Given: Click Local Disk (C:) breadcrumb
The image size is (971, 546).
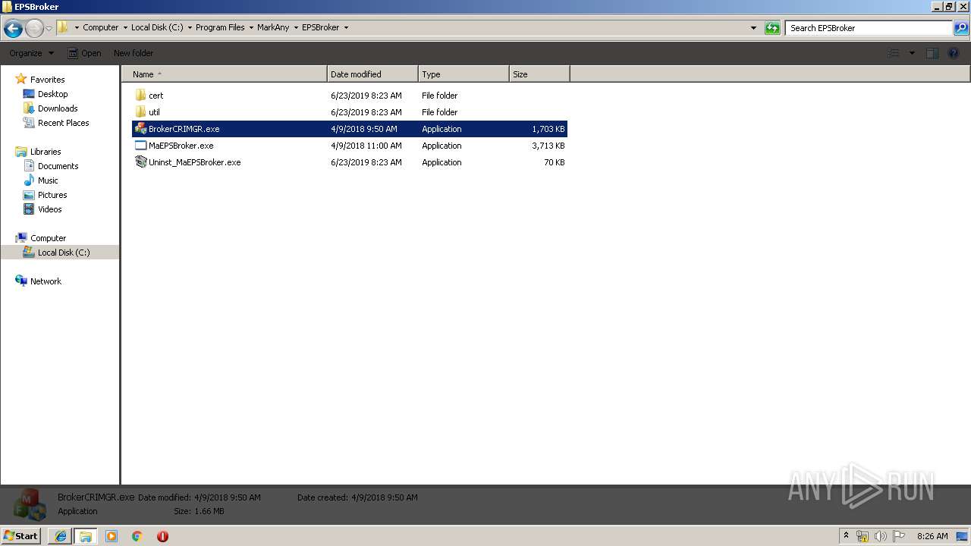Looking at the screenshot, I should pos(157,27).
